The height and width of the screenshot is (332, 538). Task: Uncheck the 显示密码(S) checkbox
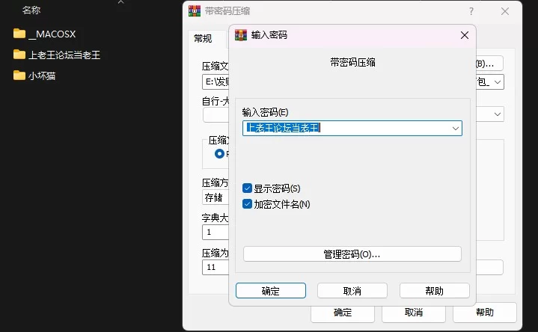tap(247, 188)
